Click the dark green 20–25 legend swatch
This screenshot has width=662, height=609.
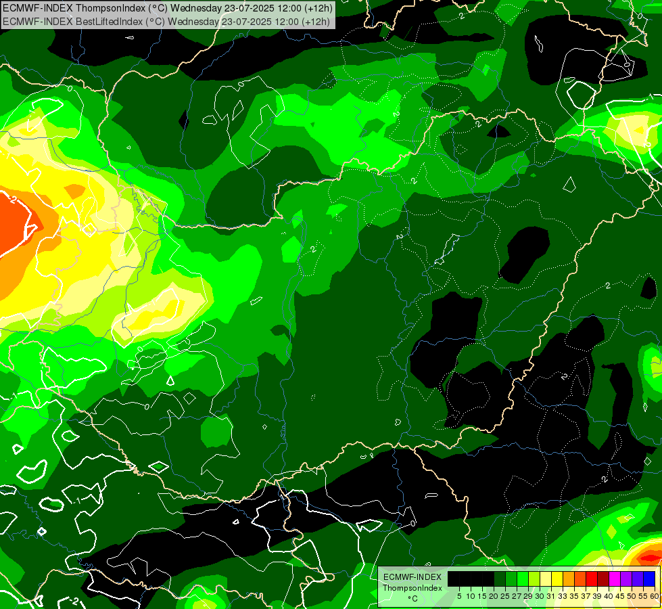point(500,579)
